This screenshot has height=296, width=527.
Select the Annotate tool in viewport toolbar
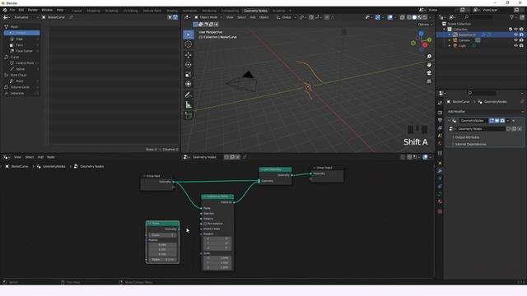[x=189, y=95]
